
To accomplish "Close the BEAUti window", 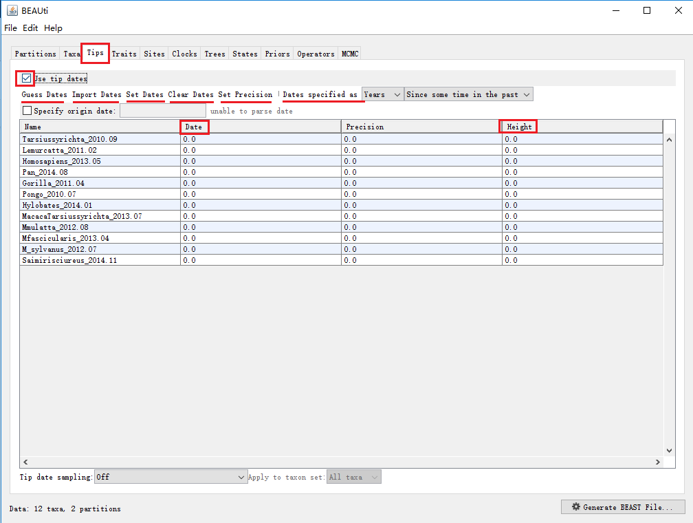I will 679,10.
